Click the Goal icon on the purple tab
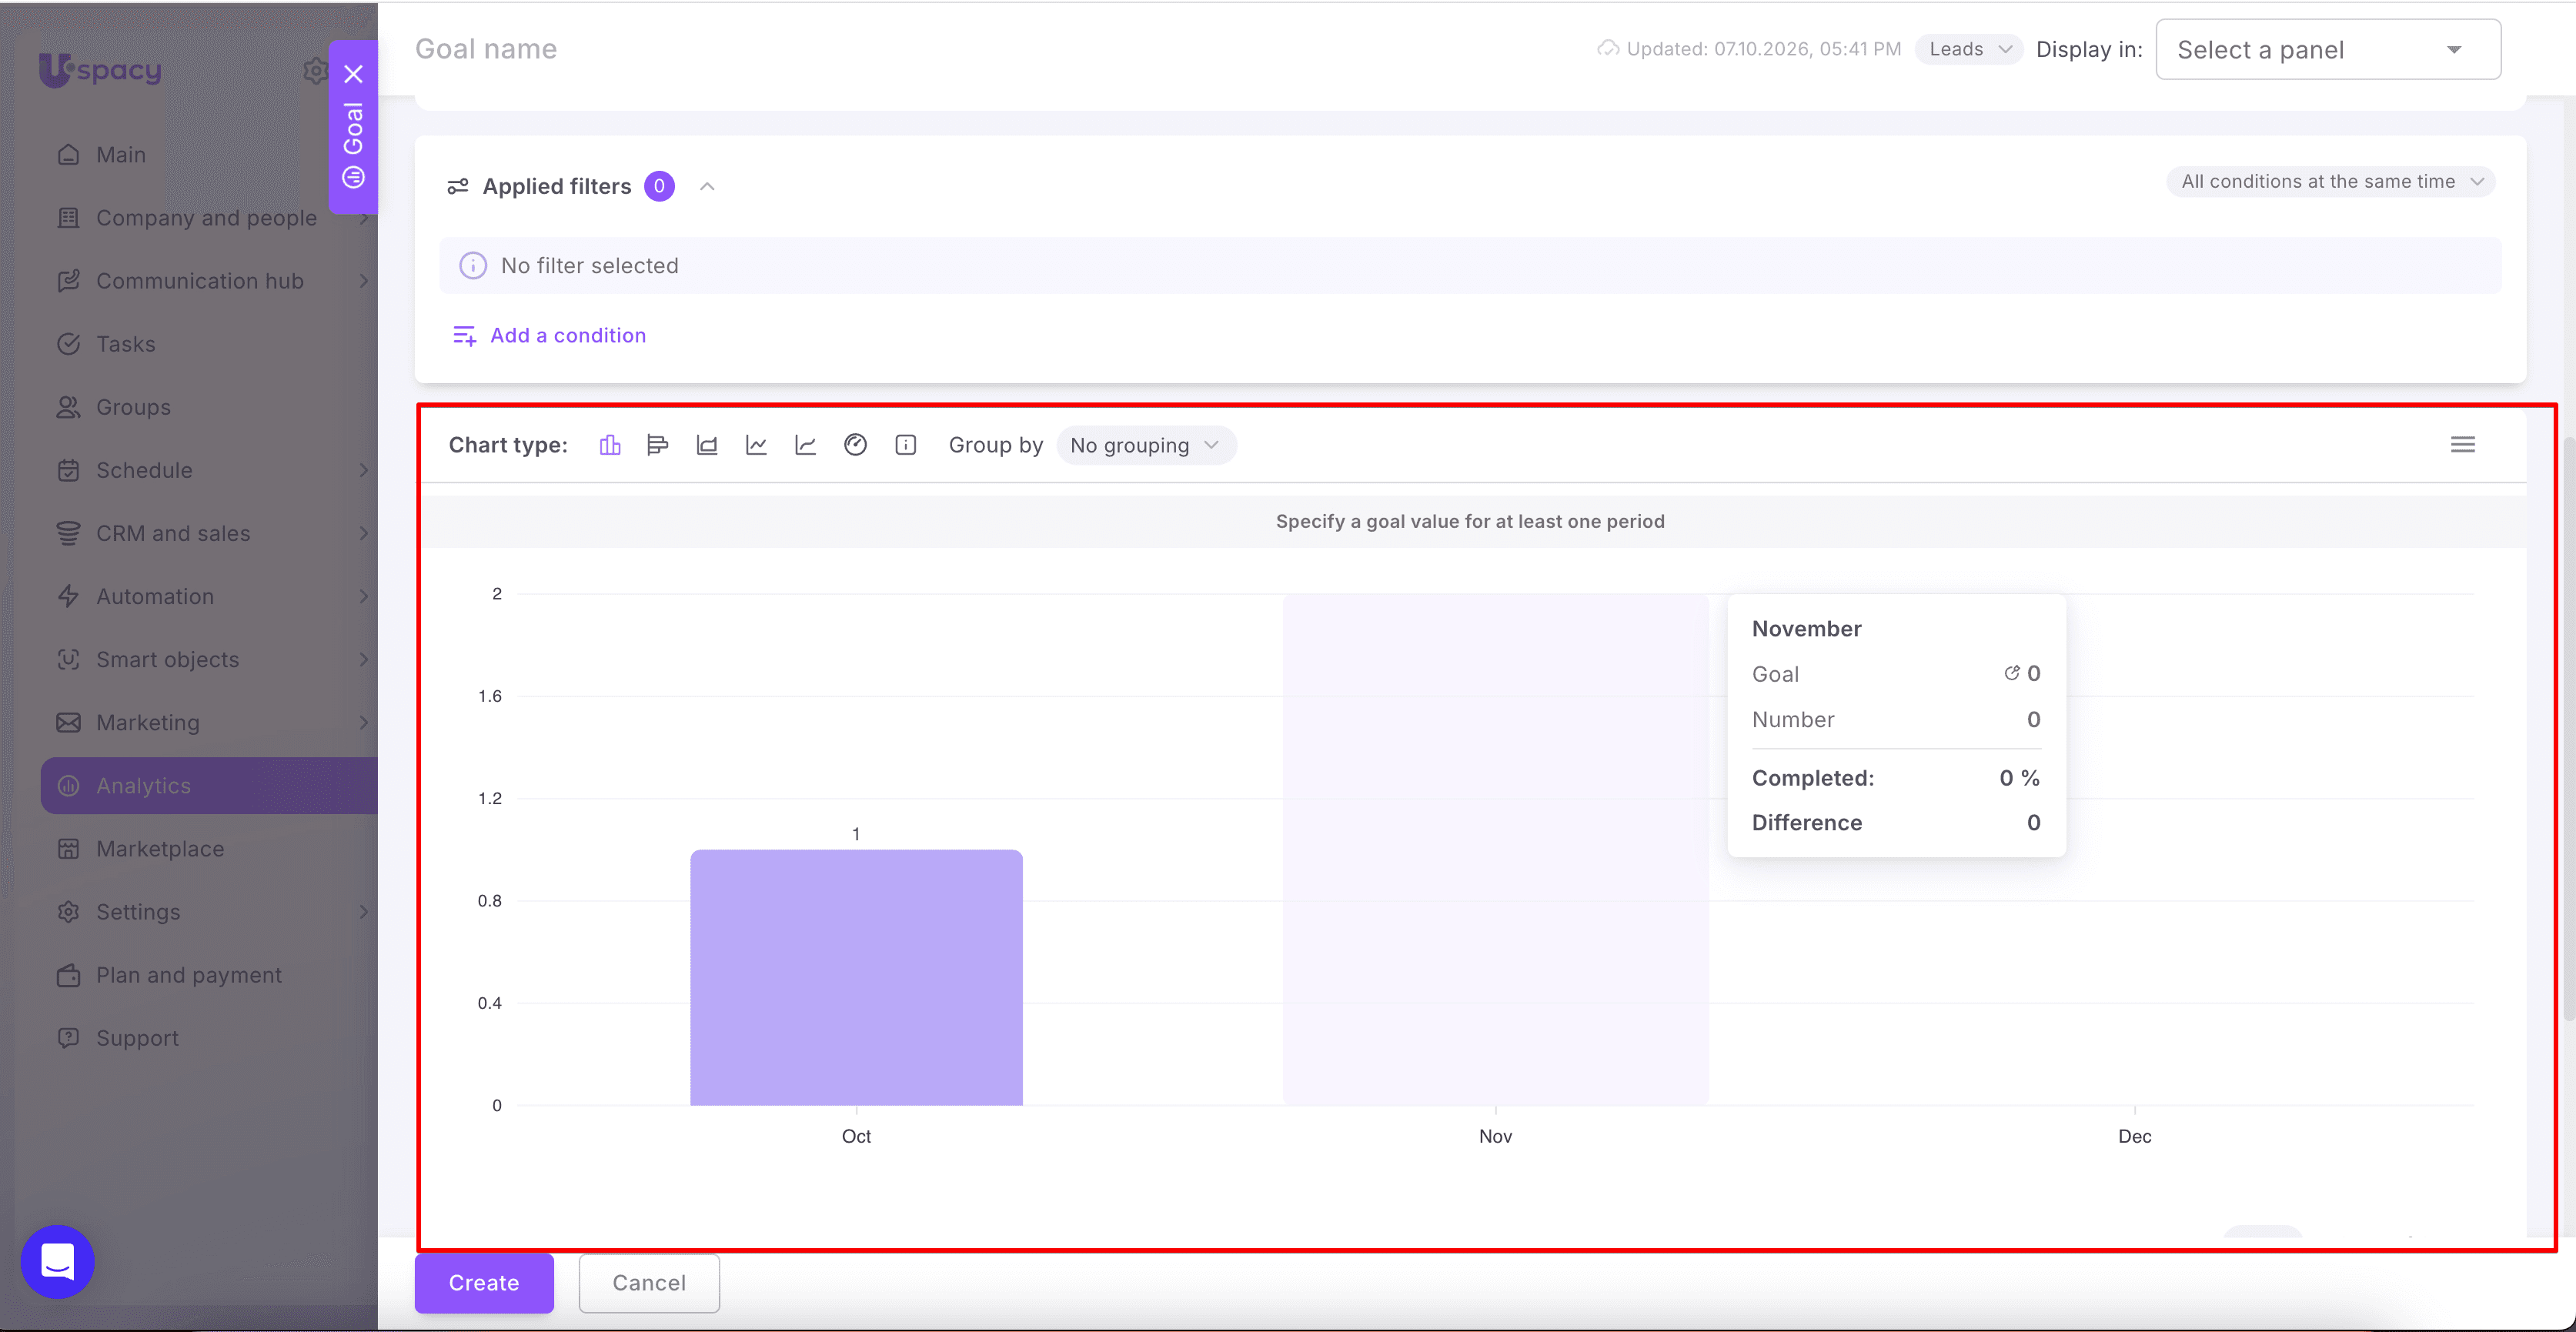Screen dimensions: 2576x1332 coord(353,177)
